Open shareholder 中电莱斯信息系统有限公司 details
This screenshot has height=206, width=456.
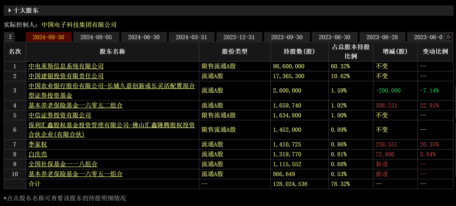coord(66,66)
